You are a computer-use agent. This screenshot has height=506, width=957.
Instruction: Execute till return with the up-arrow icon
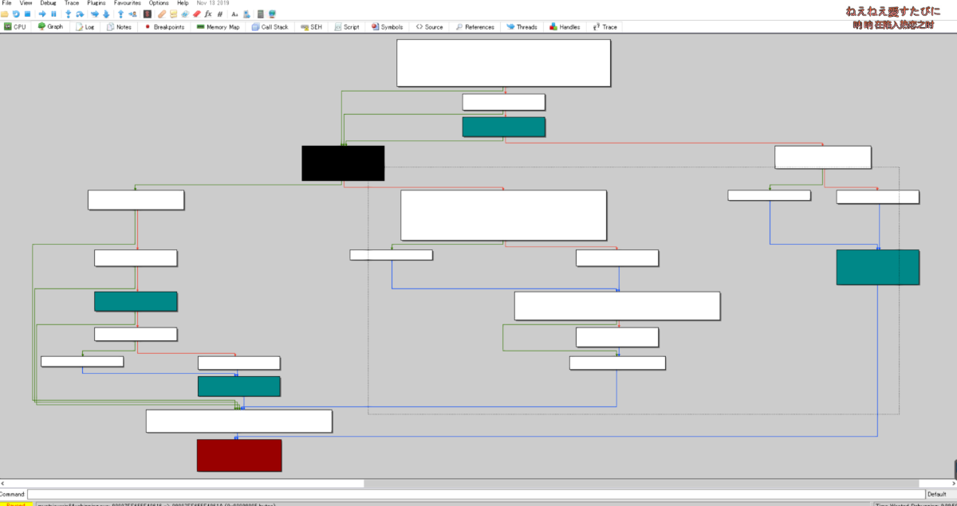click(120, 14)
